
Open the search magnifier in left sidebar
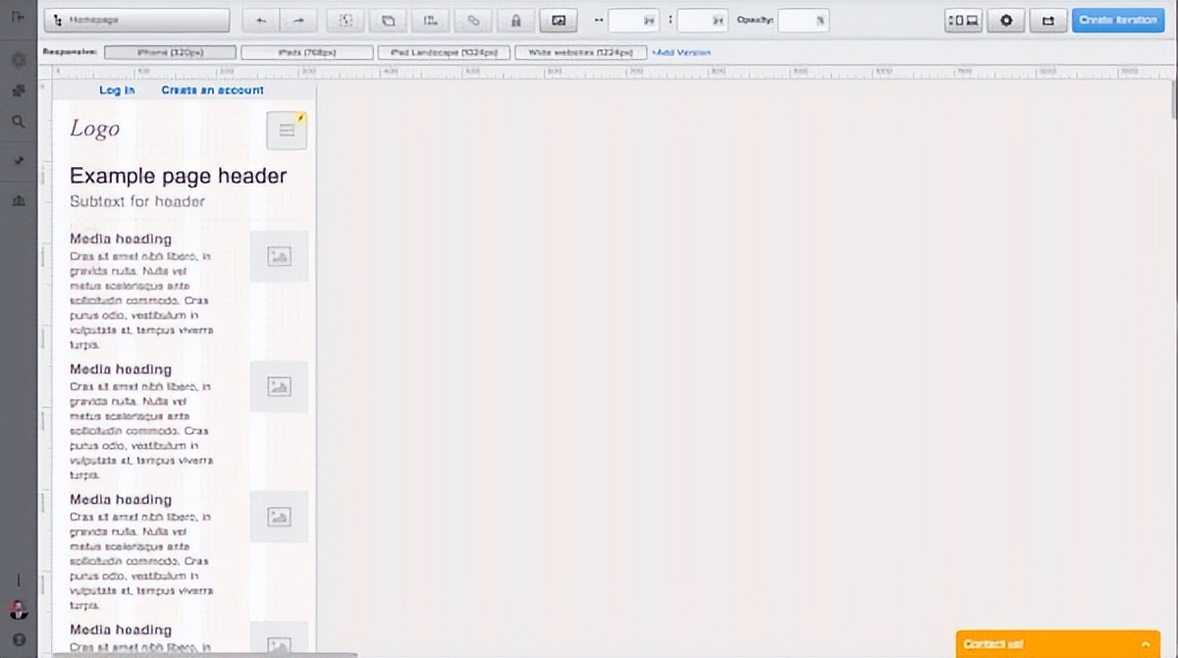tap(19, 122)
